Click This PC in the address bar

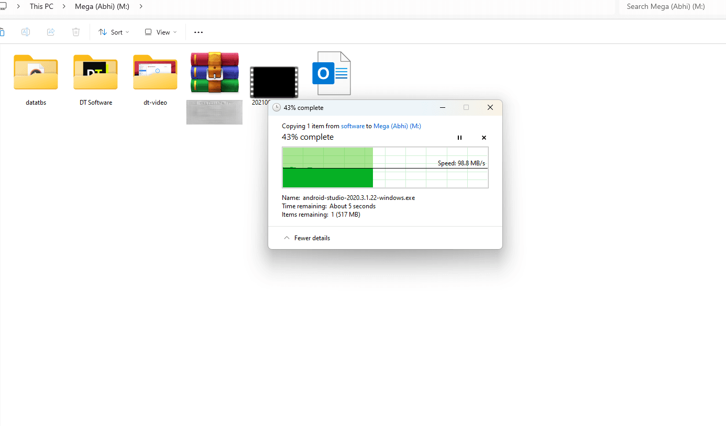[x=41, y=6]
